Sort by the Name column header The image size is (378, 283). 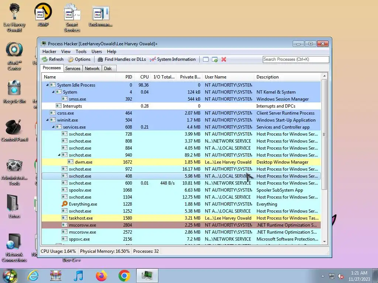tap(79, 77)
